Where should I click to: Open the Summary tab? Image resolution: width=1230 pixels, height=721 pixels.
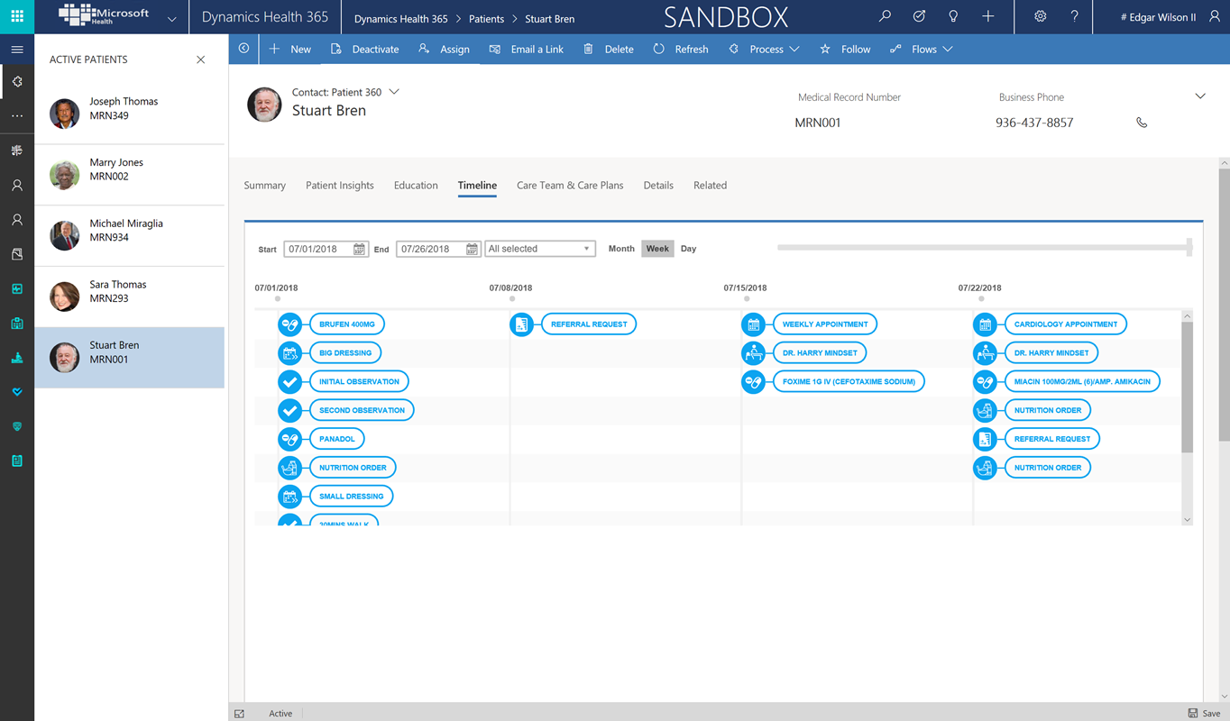[264, 186]
